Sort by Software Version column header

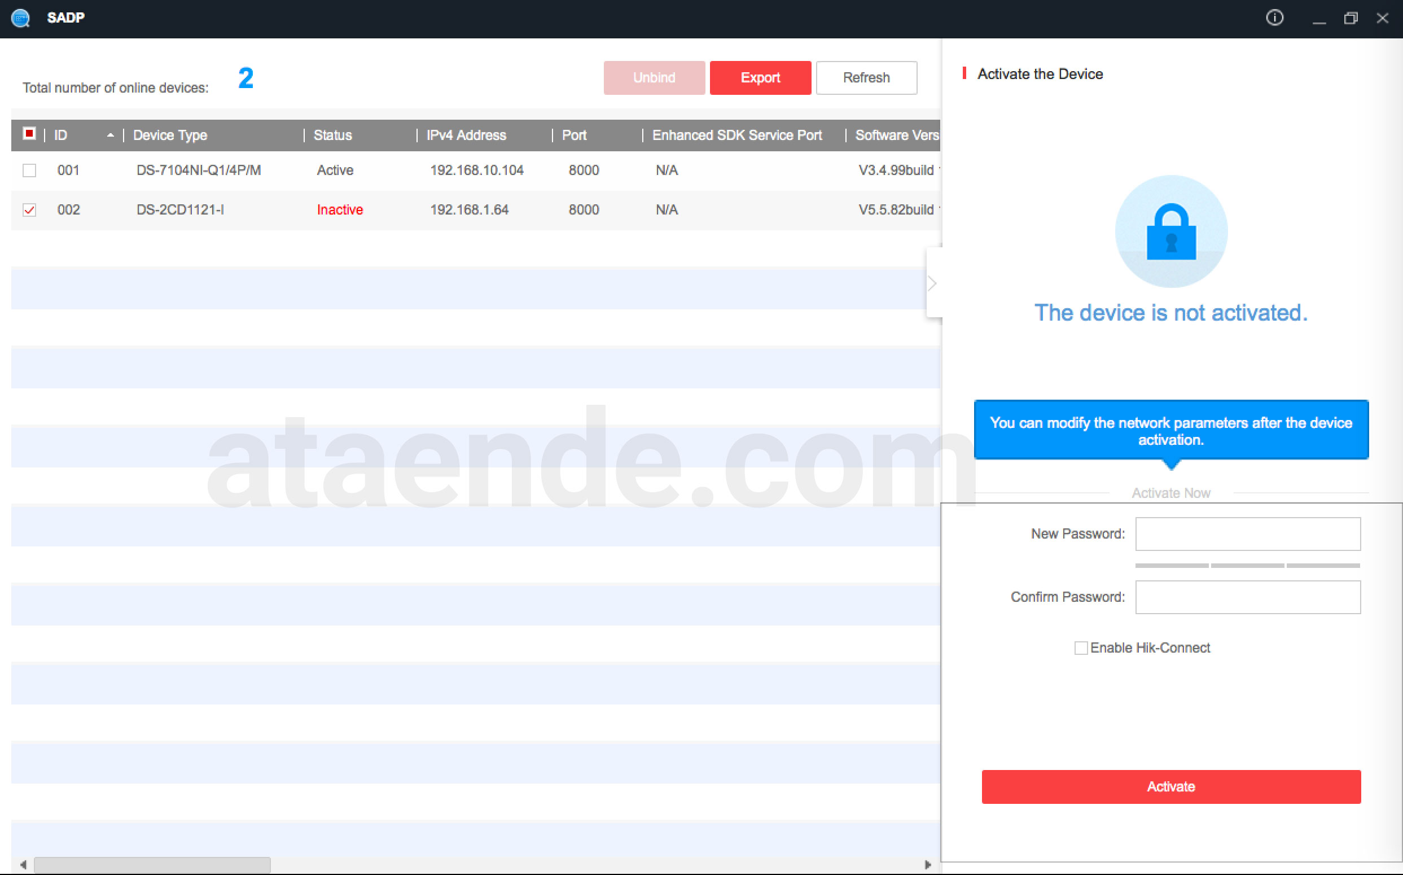click(897, 135)
